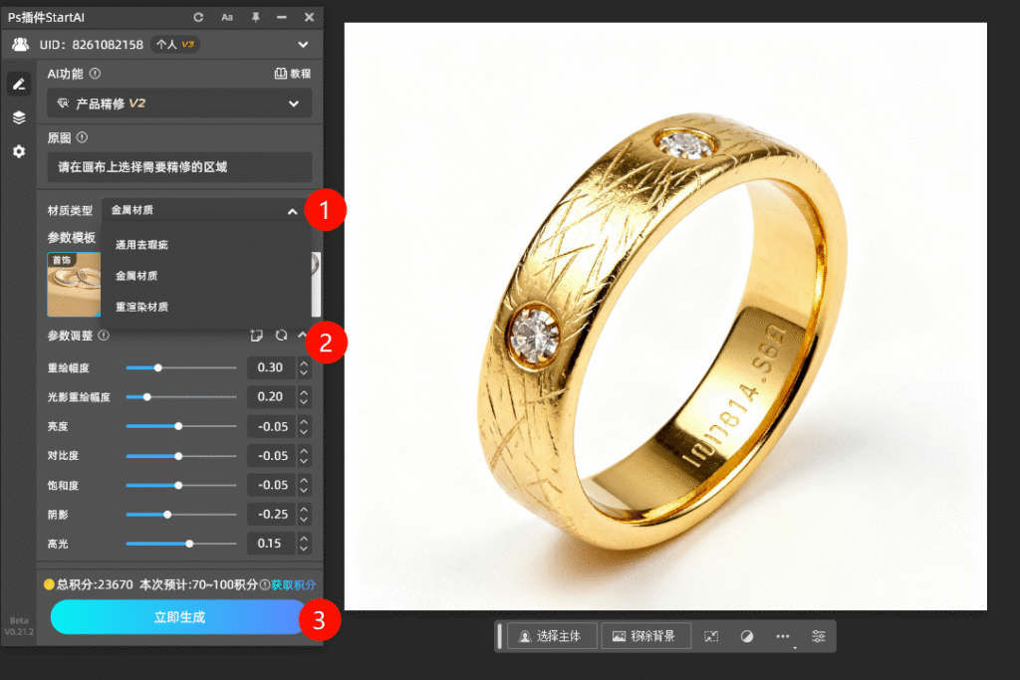Select the pencil edit sidebar icon
This screenshot has width=1020, height=680.
19,84
